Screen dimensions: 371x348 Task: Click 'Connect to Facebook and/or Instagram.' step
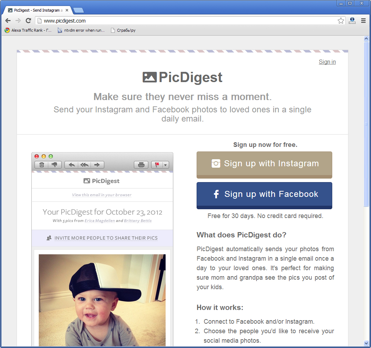(x=259, y=322)
